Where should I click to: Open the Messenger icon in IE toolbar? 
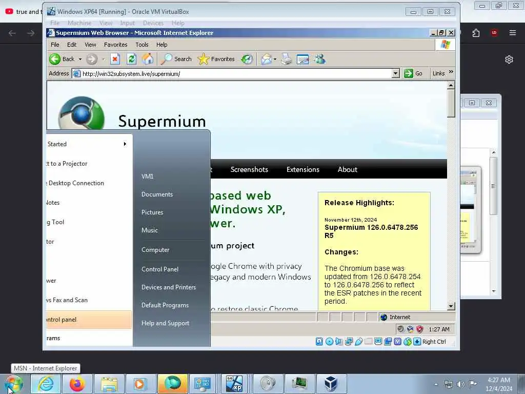[x=320, y=60]
